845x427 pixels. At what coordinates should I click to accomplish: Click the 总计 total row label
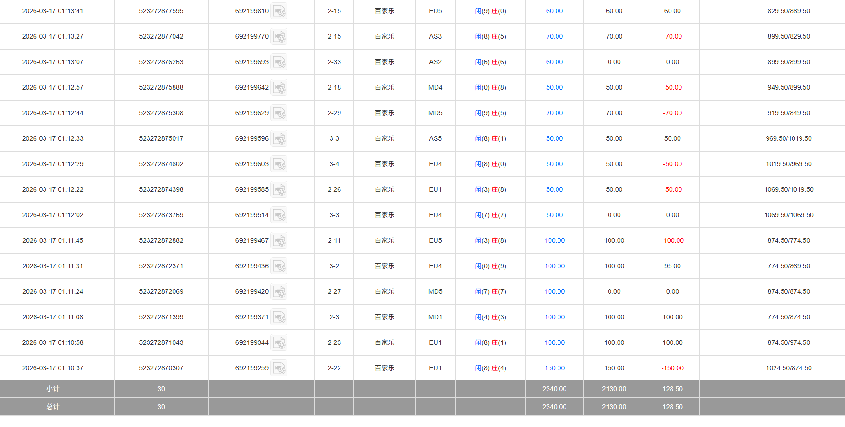(52, 407)
